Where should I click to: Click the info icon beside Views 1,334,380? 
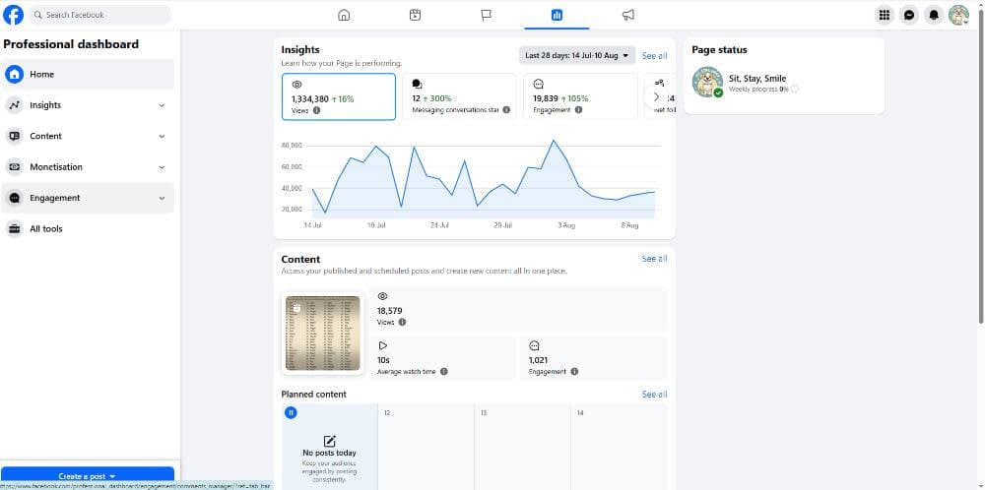click(x=316, y=110)
